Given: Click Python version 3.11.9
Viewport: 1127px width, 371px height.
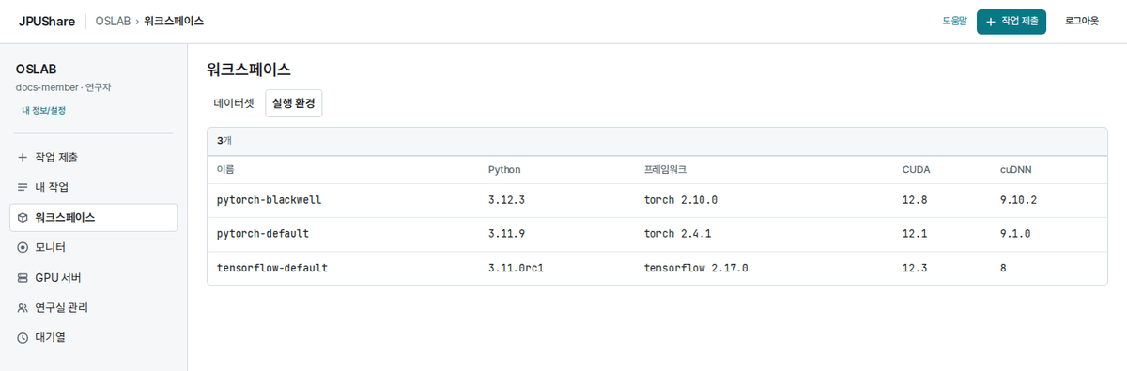Looking at the screenshot, I should [x=507, y=233].
